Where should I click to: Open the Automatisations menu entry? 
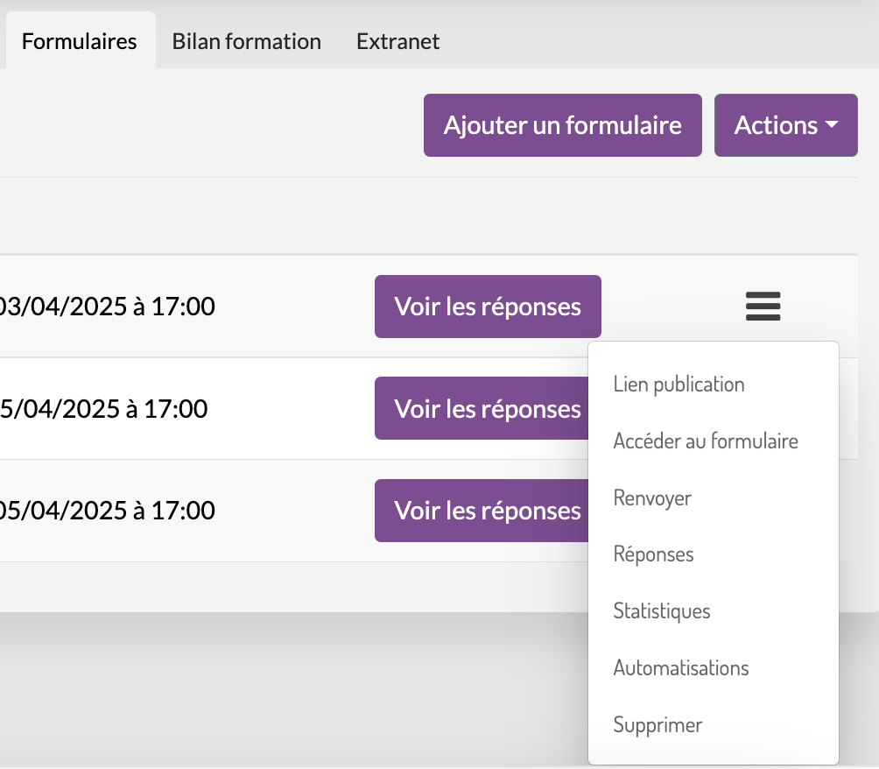tap(681, 668)
